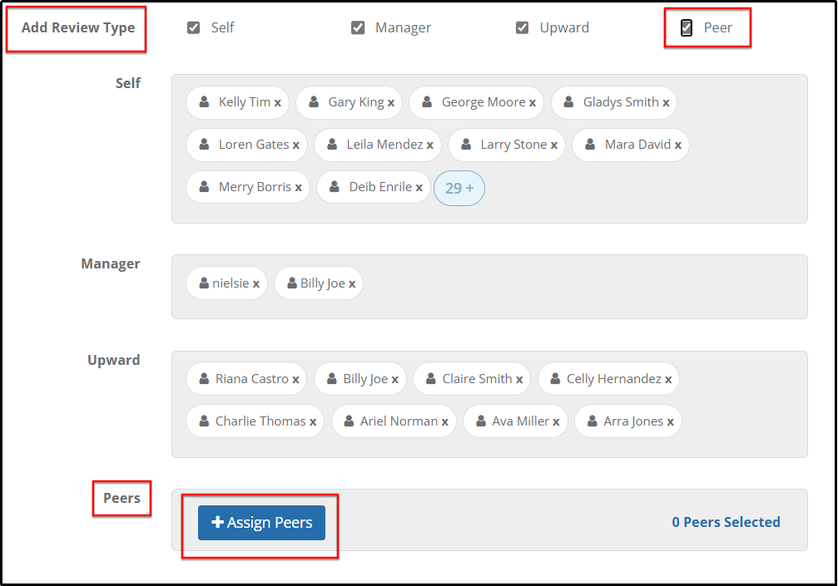The image size is (838, 586).
Task: Remove Loren Gates with the x
Action: (295, 145)
